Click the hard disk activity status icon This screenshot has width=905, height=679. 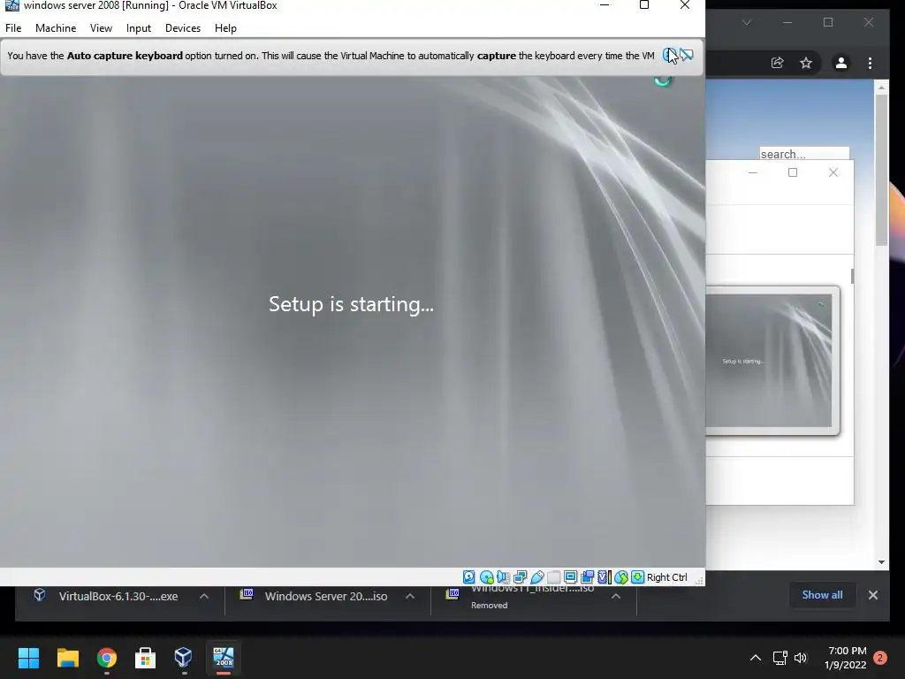click(468, 576)
